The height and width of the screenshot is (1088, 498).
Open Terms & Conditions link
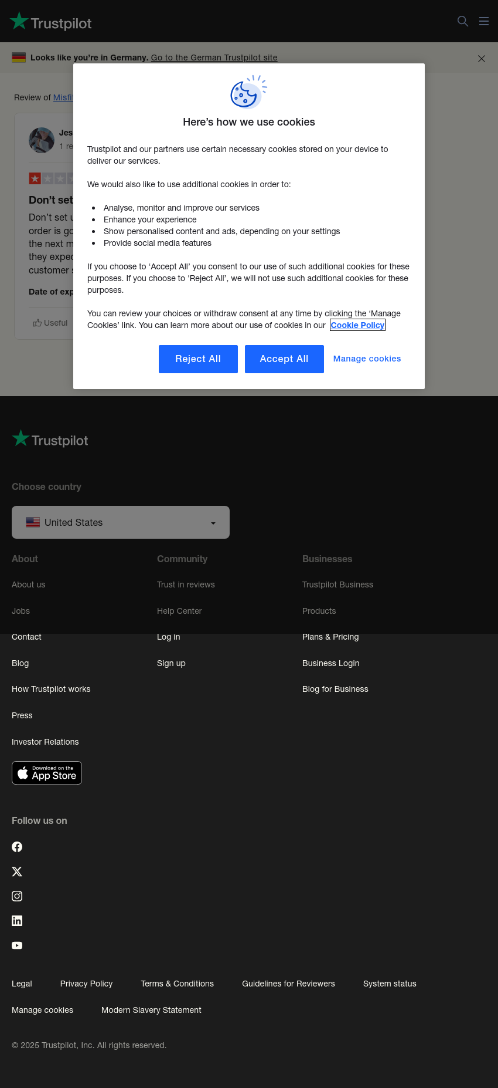point(177,984)
